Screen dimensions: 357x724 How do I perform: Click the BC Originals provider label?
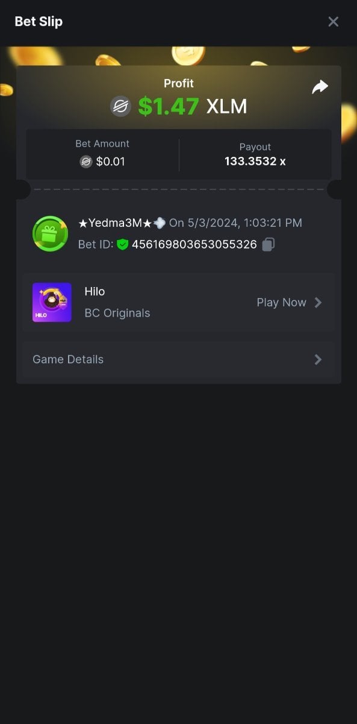pyautogui.click(x=117, y=313)
